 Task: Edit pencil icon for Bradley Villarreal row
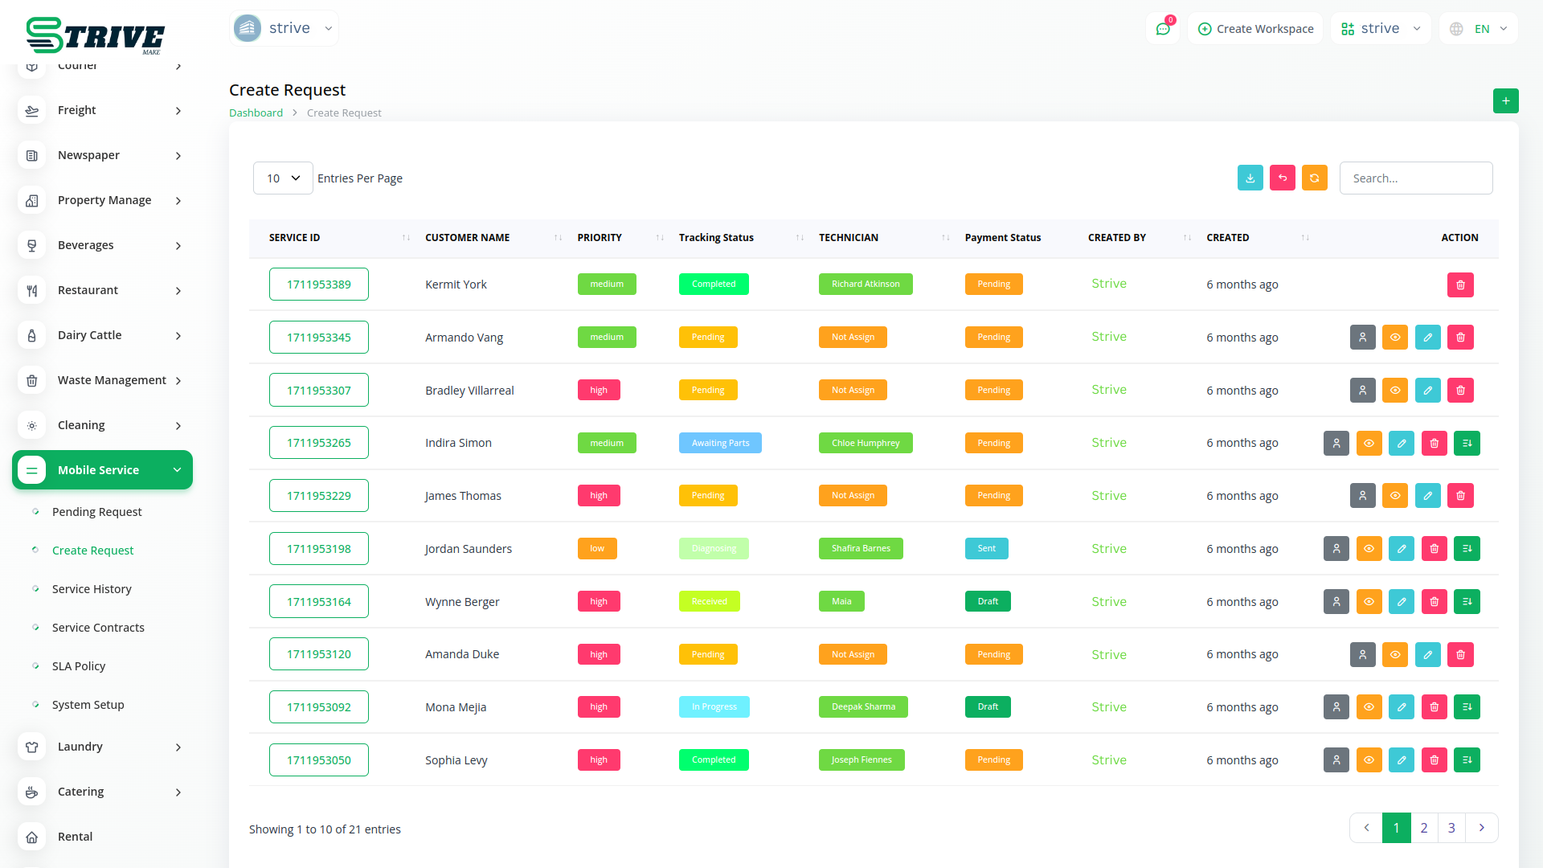click(1427, 391)
